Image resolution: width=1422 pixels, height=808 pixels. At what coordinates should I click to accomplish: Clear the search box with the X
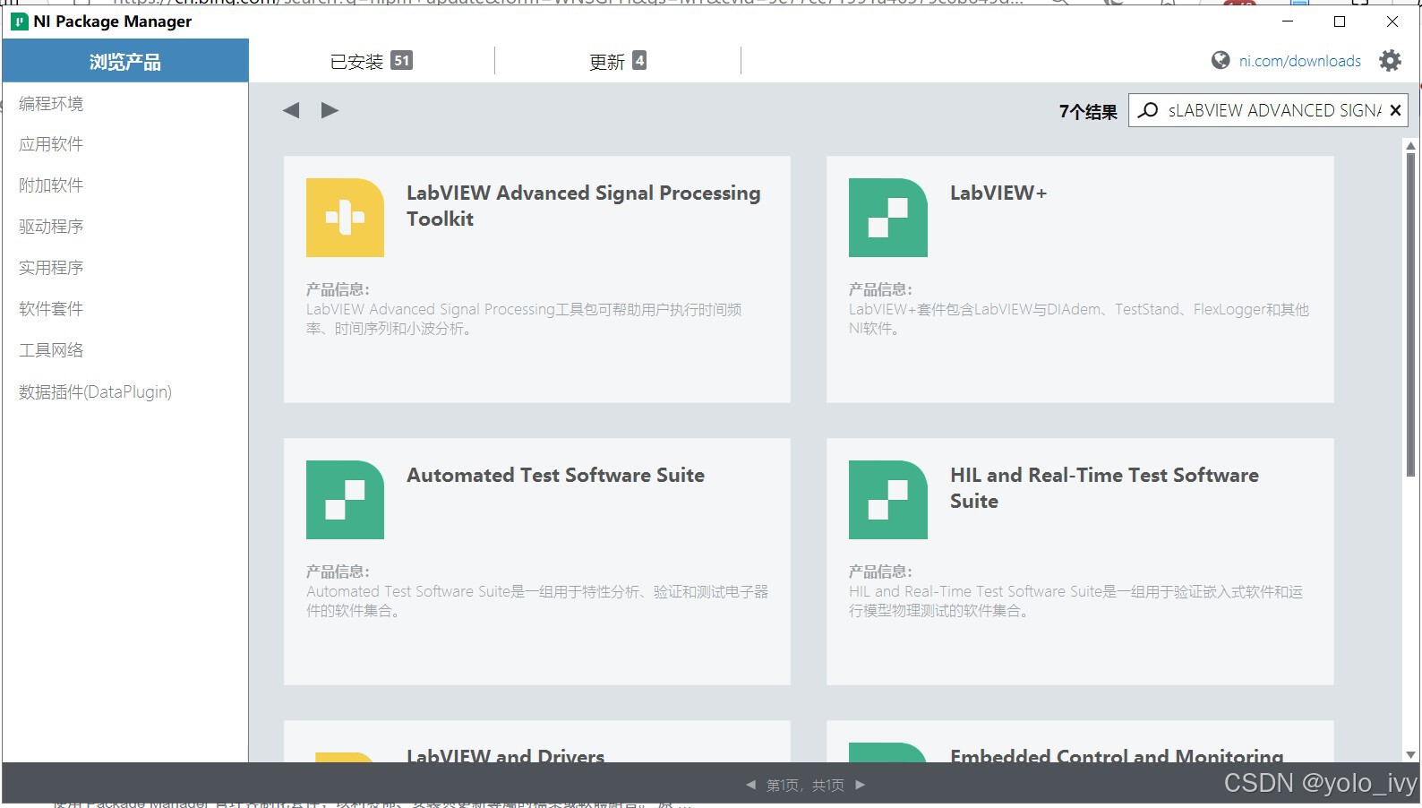1395,110
